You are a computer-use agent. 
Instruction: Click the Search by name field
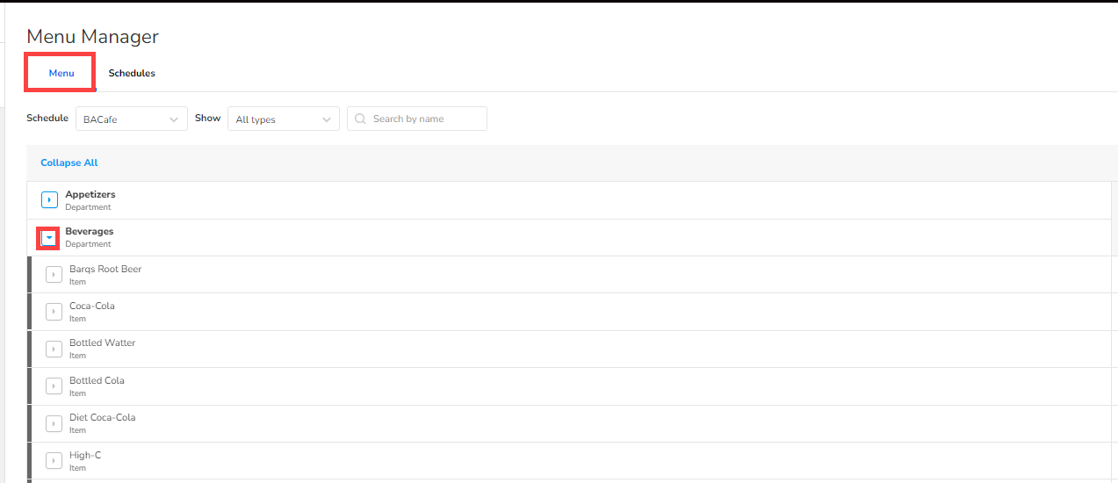pyautogui.click(x=426, y=119)
